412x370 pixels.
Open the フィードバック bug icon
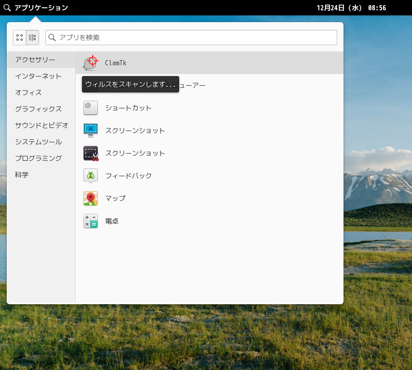click(91, 176)
